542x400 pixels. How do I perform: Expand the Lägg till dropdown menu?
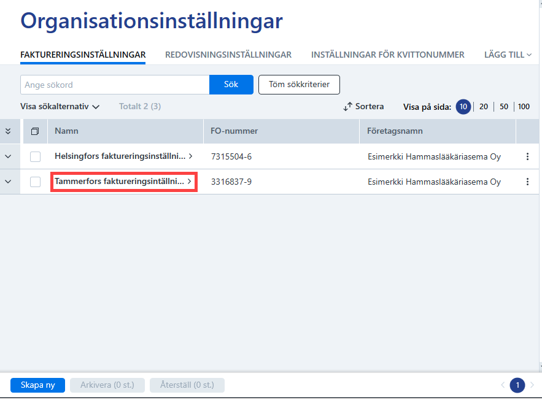coord(508,55)
